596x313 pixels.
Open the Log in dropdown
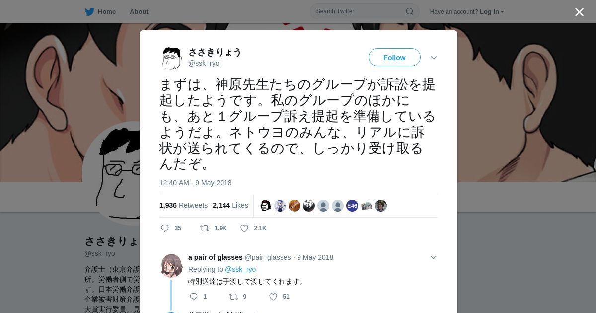point(492,11)
